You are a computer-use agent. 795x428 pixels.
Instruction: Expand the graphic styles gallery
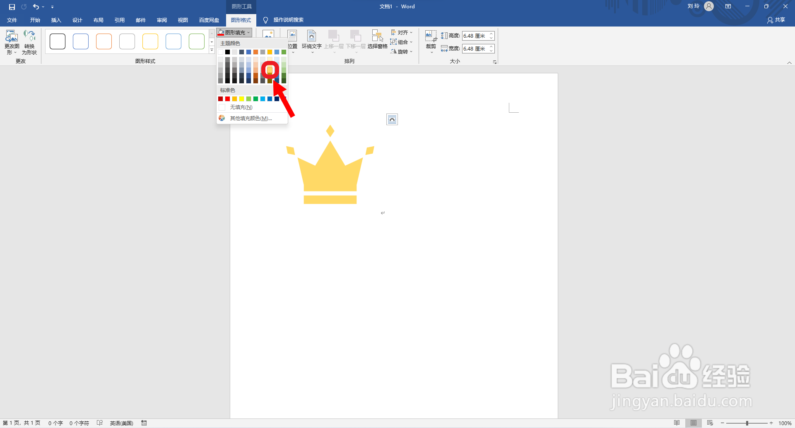point(212,50)
